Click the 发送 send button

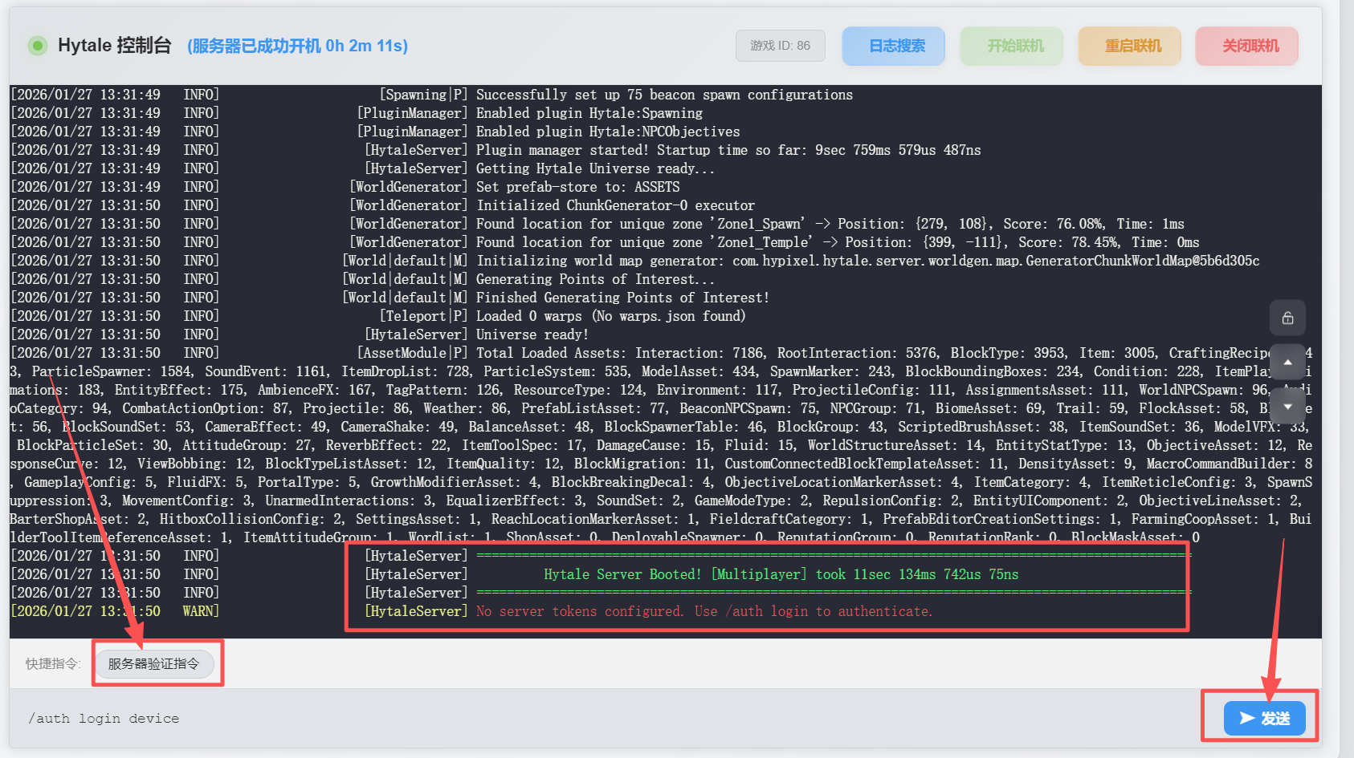[1264, 718]
